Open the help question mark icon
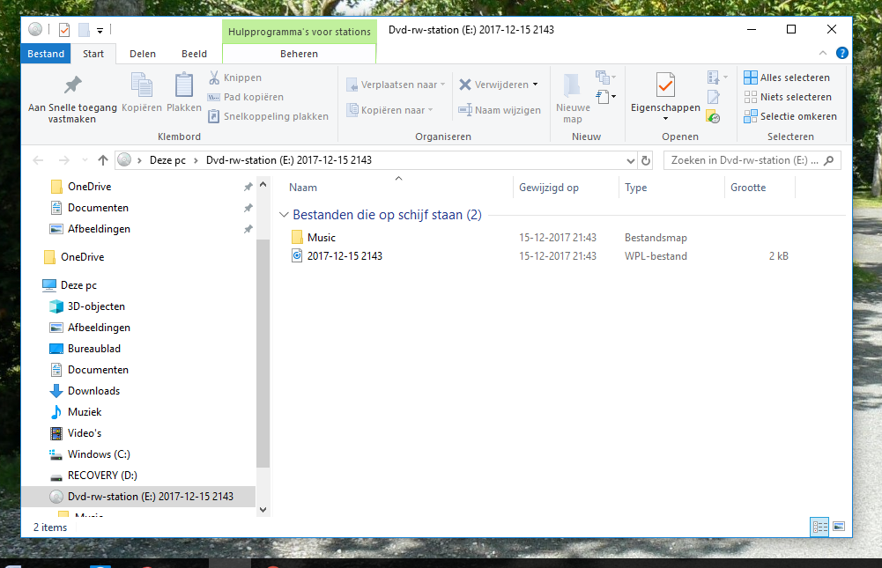This screenshot has height=568, width=882. click(842, 53)
